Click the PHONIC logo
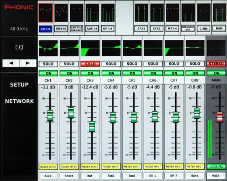Viewport: 227px width, 181px height. coord(19,7)
